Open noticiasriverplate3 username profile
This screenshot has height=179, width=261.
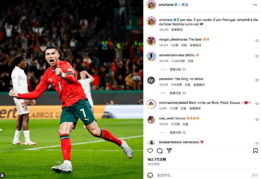(x=174, y=103)
